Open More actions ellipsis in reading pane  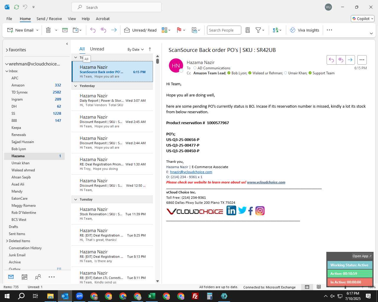coord(362,60)
